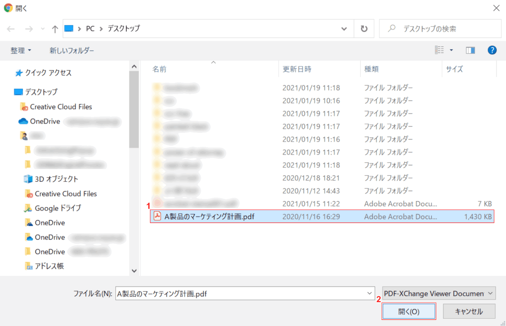Select the A製品のマーケティング計画.pdf file
The height and width of the screenshot is (326, 506).
[209, 217]
